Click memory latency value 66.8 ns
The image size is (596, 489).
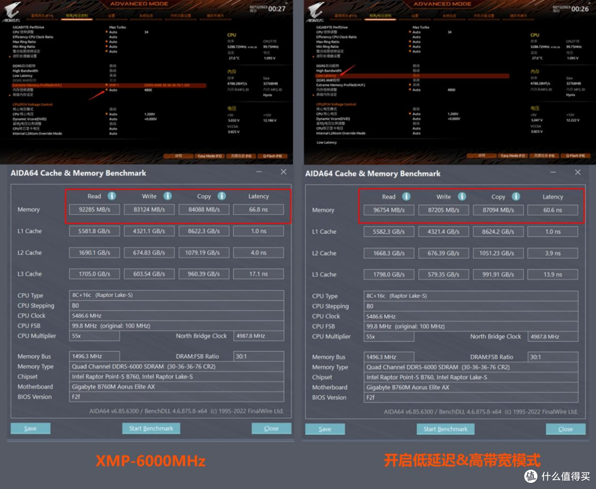(x=258, y=209)
